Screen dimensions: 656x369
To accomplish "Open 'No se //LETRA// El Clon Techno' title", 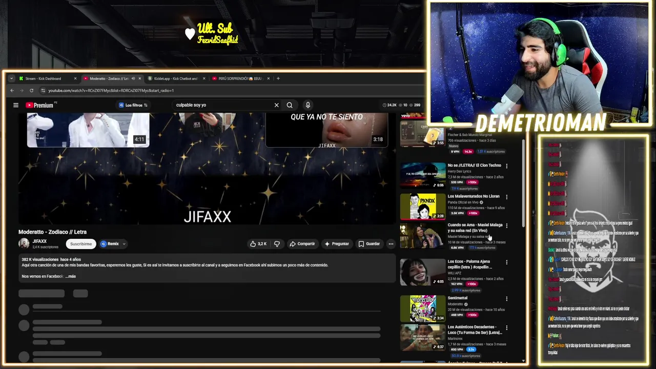I will click(x=474, y=166).
